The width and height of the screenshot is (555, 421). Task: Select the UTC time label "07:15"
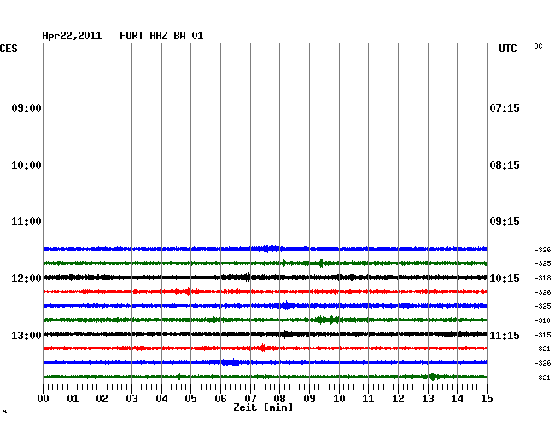point(505,107)
